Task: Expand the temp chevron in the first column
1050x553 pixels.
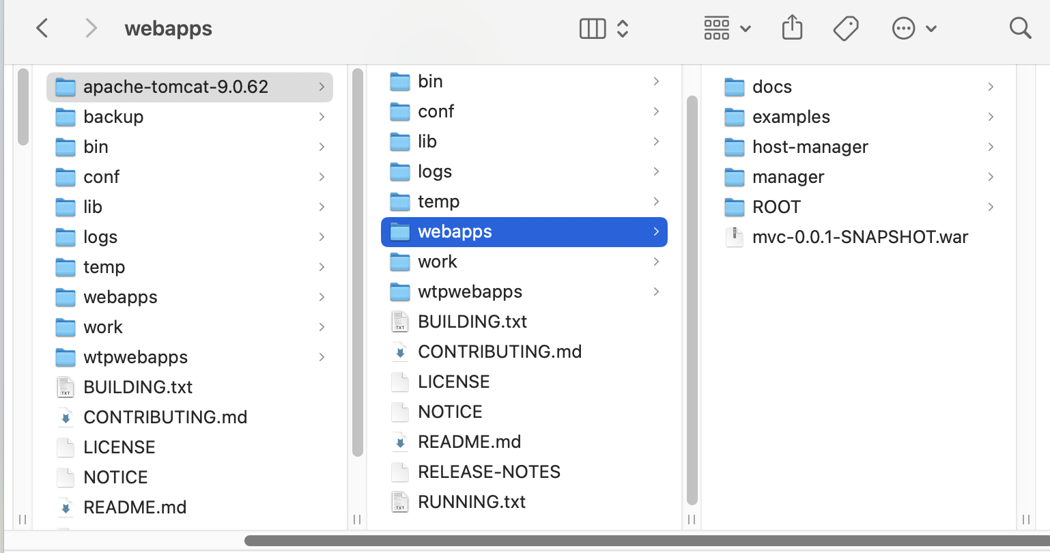Action: 322,267
